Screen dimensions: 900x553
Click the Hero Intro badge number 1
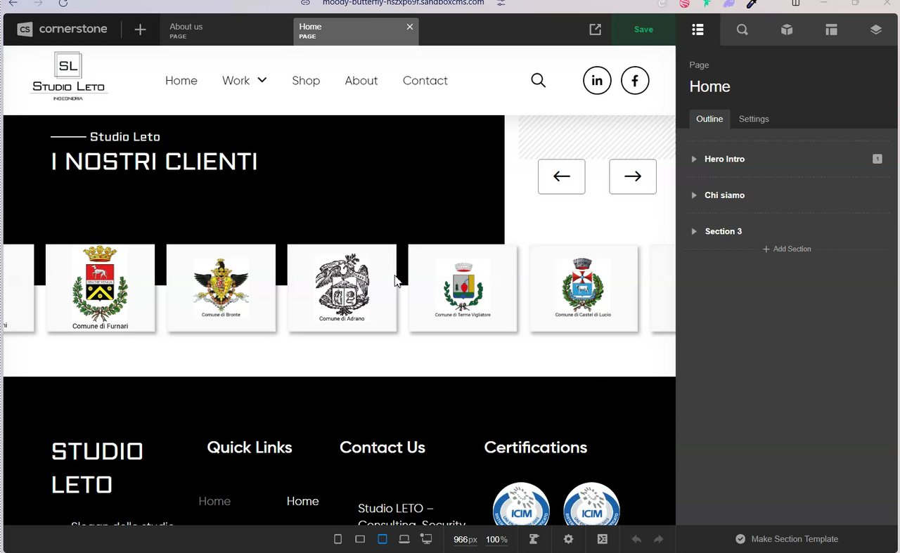coord(877,159)
